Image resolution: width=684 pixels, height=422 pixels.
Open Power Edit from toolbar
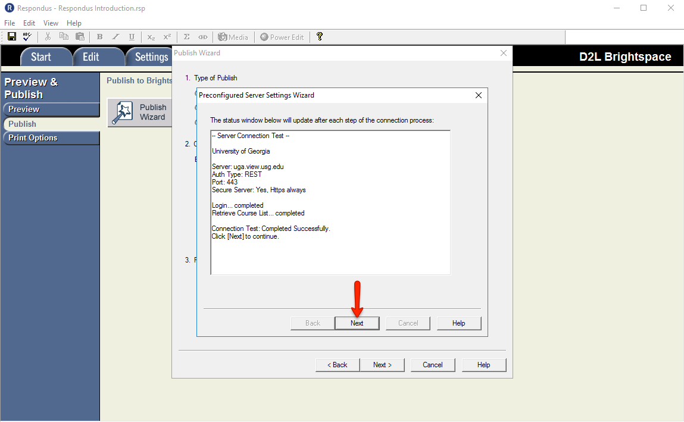pos(282,37)
